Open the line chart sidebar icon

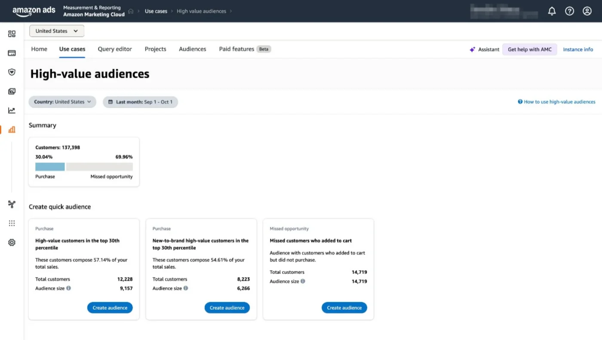(x=12, y=110)
